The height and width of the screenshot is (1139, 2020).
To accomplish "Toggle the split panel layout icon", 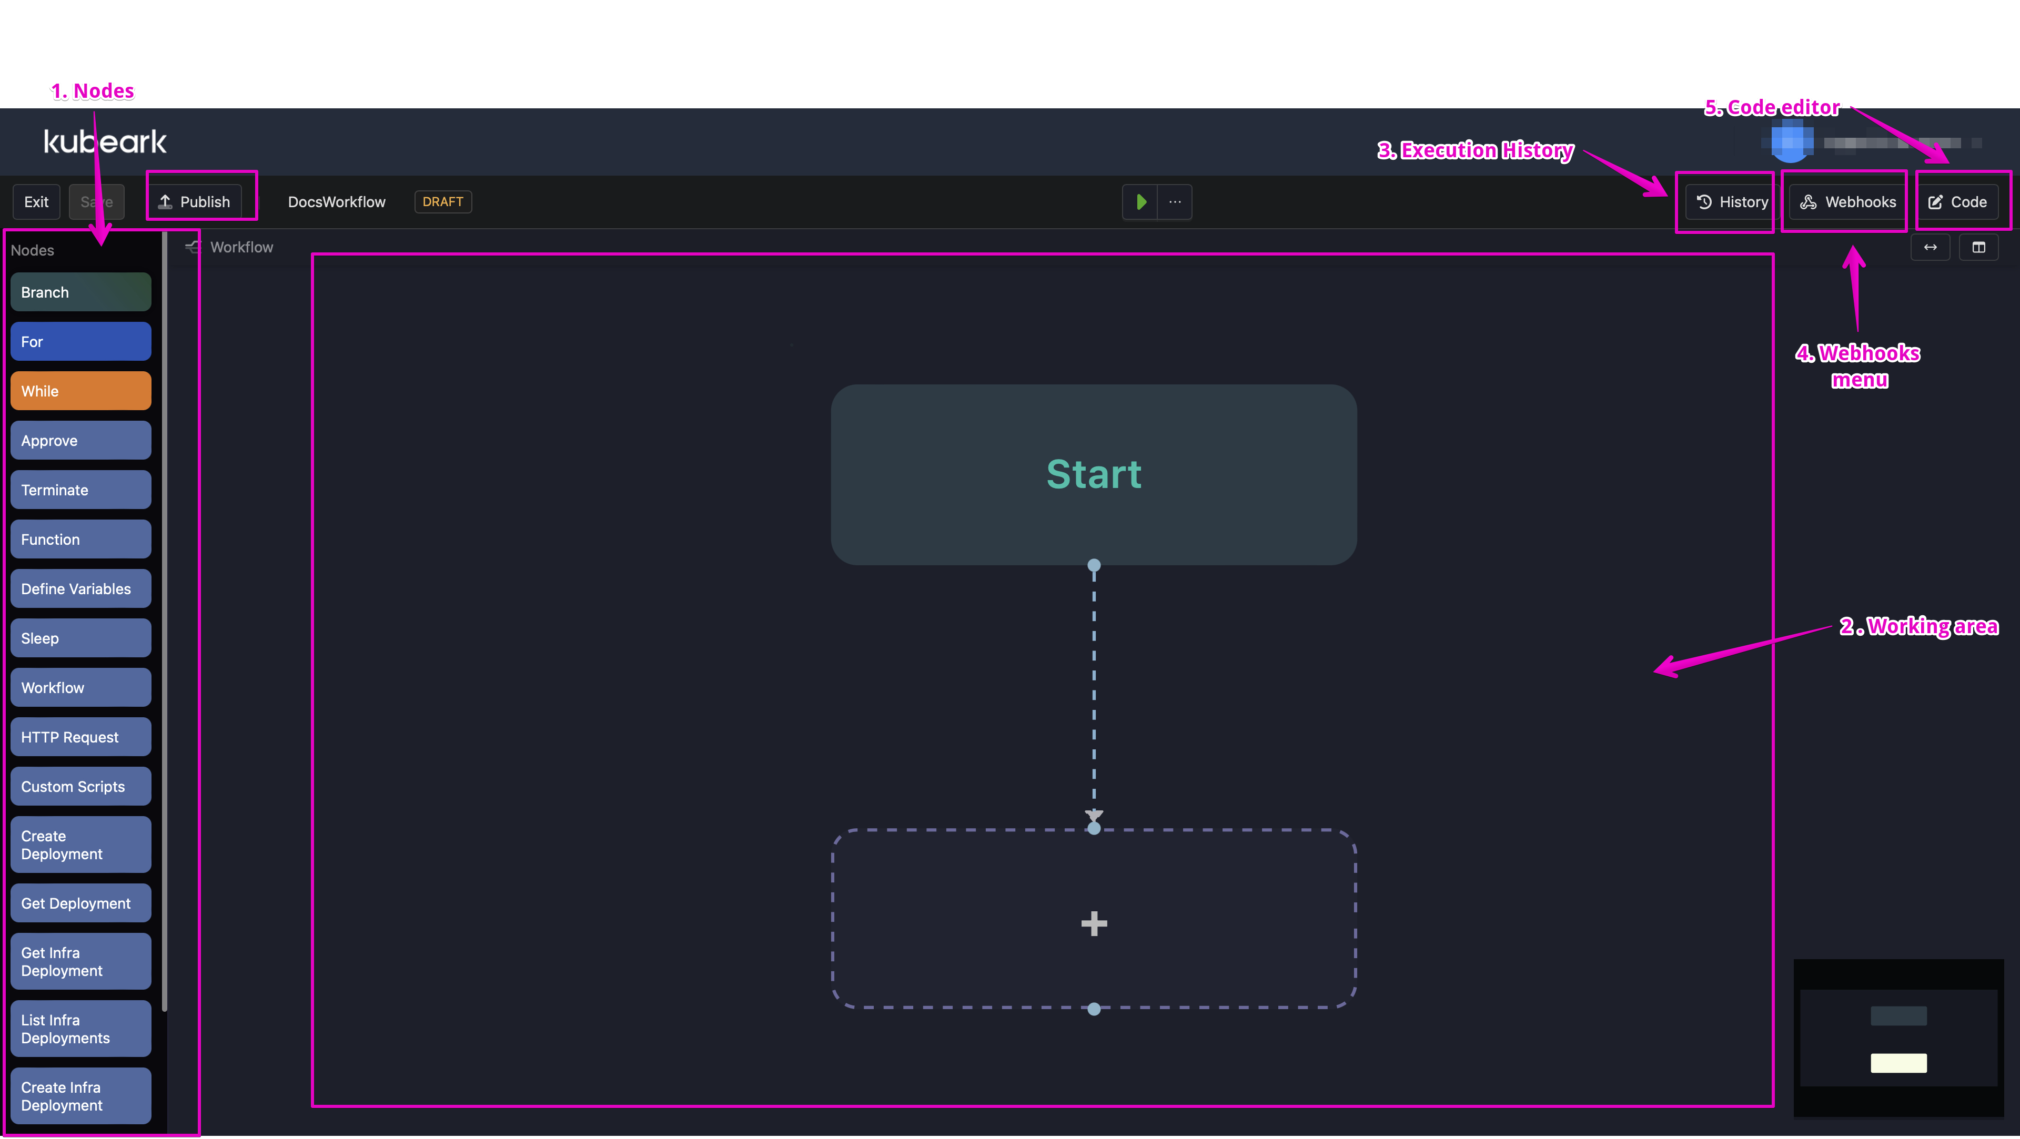I will click(1979, 247).
